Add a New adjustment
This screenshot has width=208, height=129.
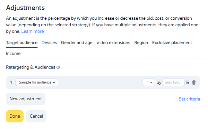point(26,99)
